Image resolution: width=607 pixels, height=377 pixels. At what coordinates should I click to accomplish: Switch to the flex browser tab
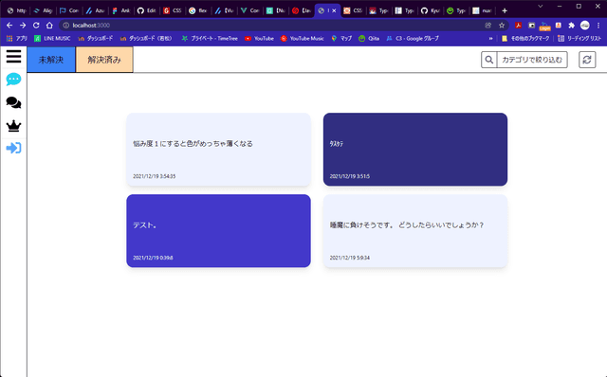(x=198, y=10)
